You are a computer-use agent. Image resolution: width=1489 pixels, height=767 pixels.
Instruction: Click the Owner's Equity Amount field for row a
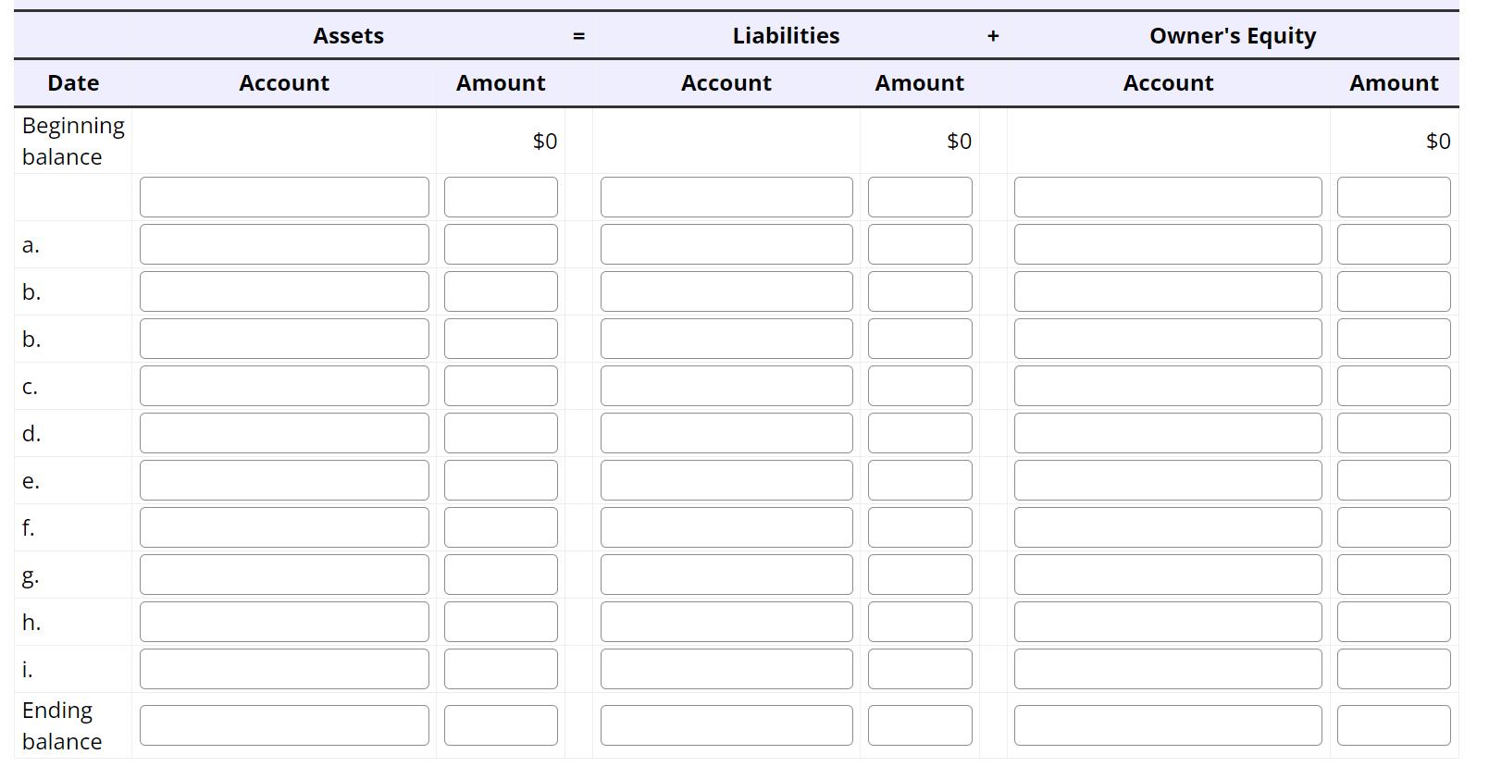[x=1394, y=243]
